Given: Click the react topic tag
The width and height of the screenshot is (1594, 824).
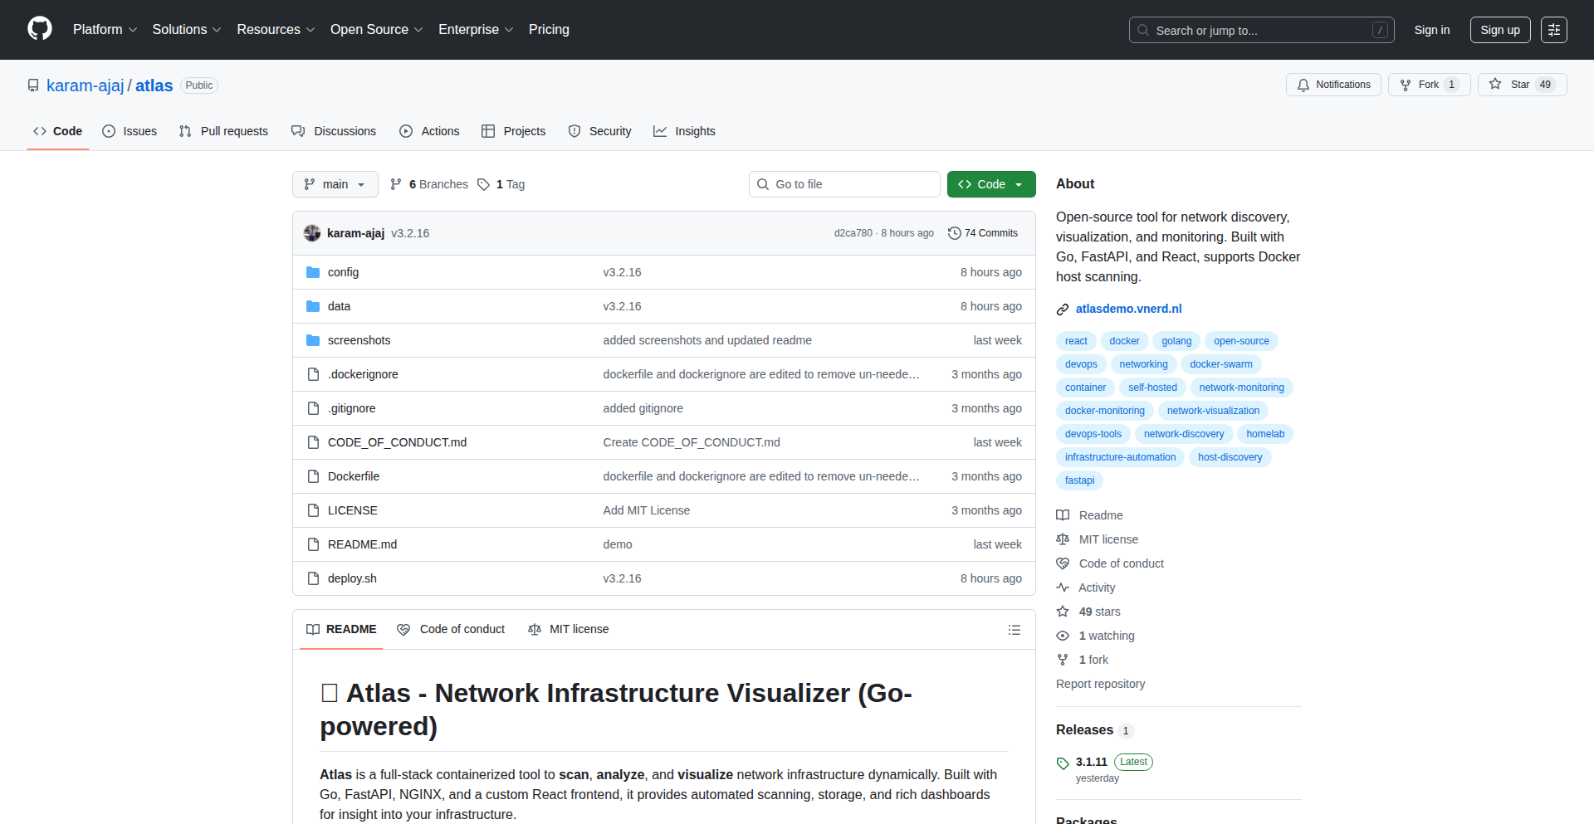Looking at the screenshot, I should tap(1076, 341).
